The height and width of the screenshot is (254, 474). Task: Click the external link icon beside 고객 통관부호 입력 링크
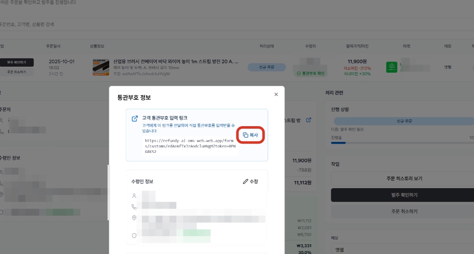tap(135, 119)
